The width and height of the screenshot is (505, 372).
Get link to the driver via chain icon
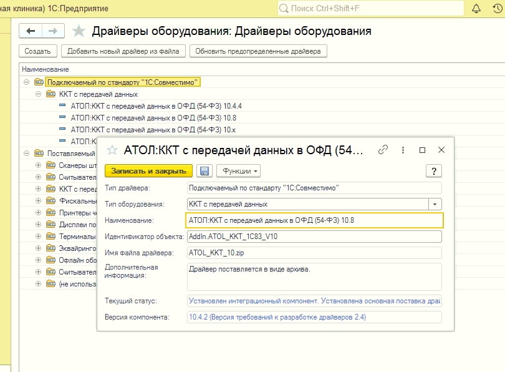tap(383, 150)
